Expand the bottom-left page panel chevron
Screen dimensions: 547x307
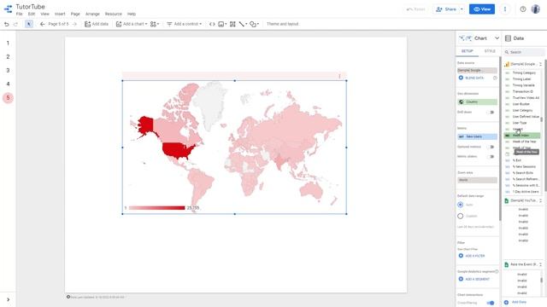click(8, 299)
